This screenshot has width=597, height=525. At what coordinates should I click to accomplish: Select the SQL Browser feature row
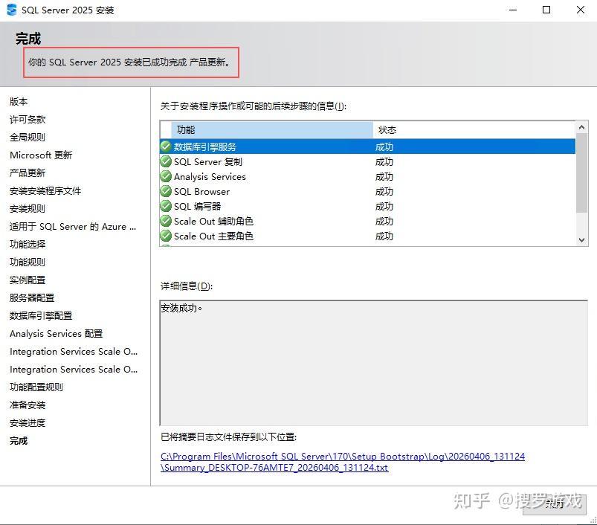pos(367,192)
